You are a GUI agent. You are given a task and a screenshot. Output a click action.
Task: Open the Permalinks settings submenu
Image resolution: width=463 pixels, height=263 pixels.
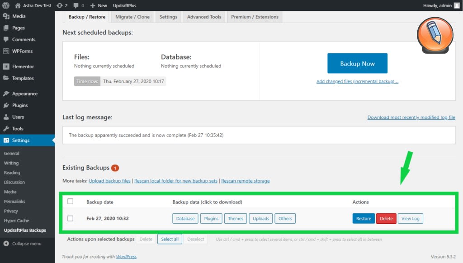coord(14,201)
